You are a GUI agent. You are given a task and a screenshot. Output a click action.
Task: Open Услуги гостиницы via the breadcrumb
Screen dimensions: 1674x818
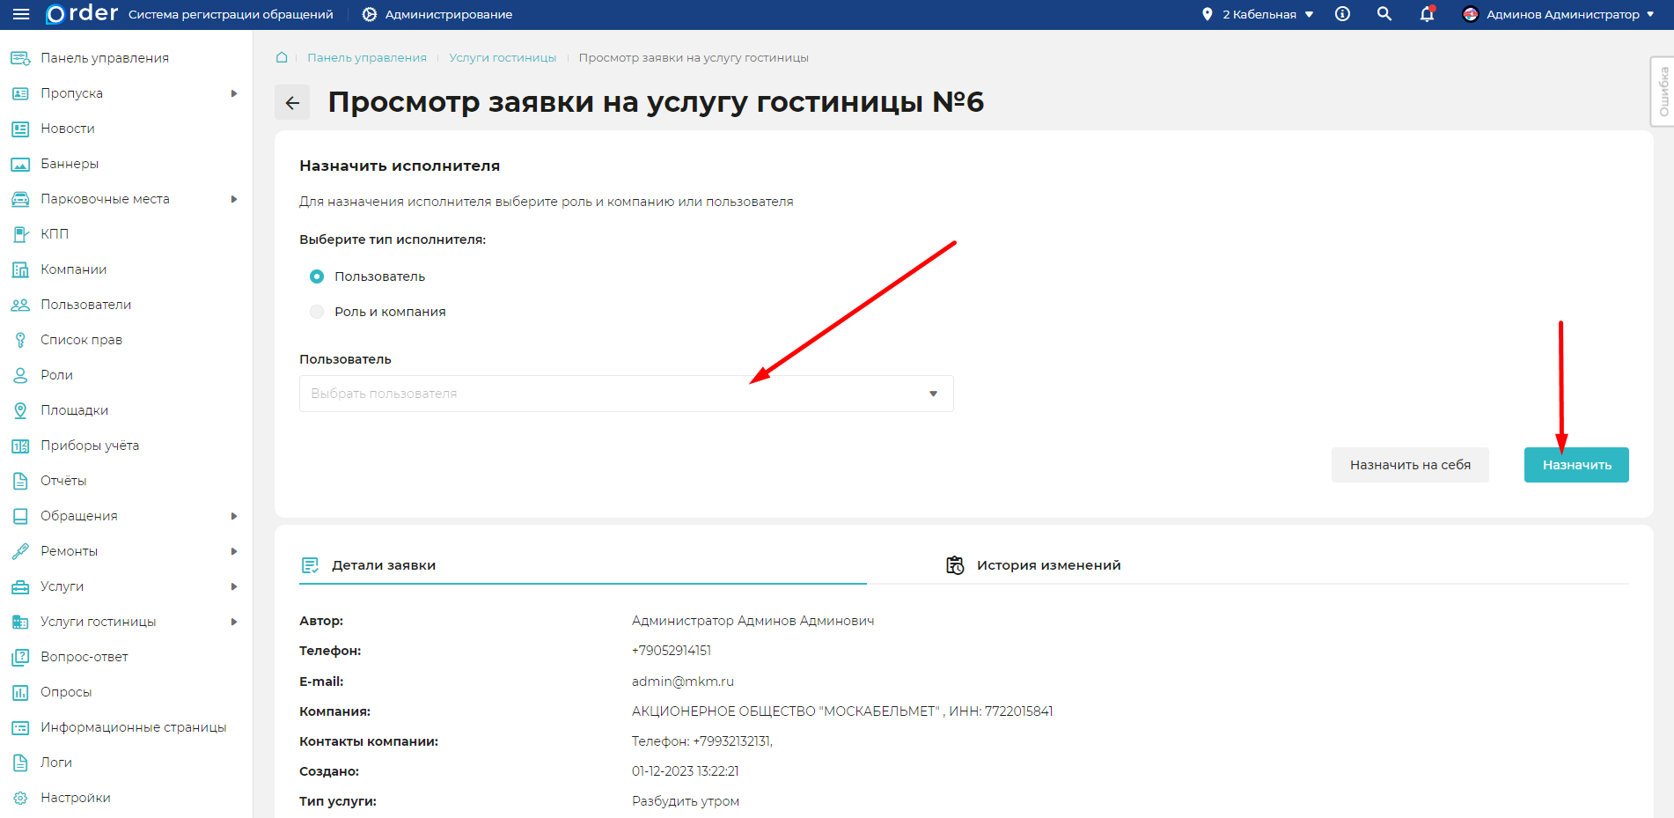(502, 57)
